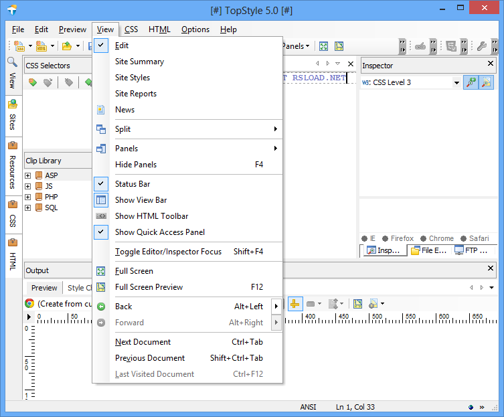
Task: Open the View sidebar magnifier tab
Action: 13,76
